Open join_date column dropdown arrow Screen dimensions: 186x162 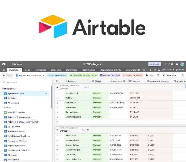(144, 81)
